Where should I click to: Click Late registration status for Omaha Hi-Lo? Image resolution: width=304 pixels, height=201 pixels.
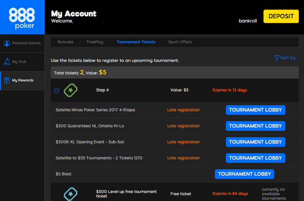(183, 126)
